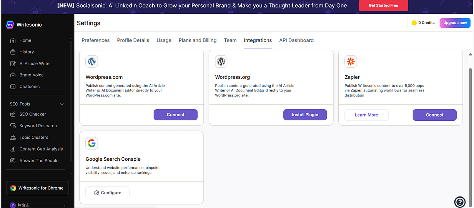This screenshot has height=208, width=474.
Task: Click the AI Article Writer icon
Action: tap(13, 63)
